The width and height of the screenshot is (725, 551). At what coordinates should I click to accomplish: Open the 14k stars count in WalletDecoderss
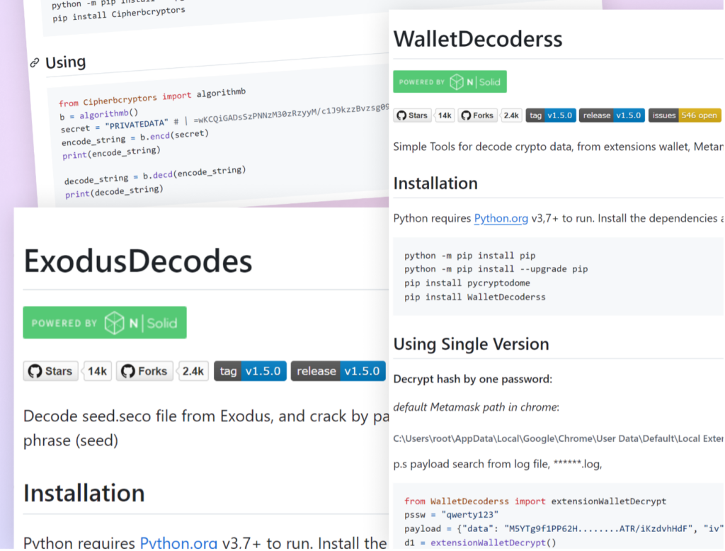click(x=445, y=115)
